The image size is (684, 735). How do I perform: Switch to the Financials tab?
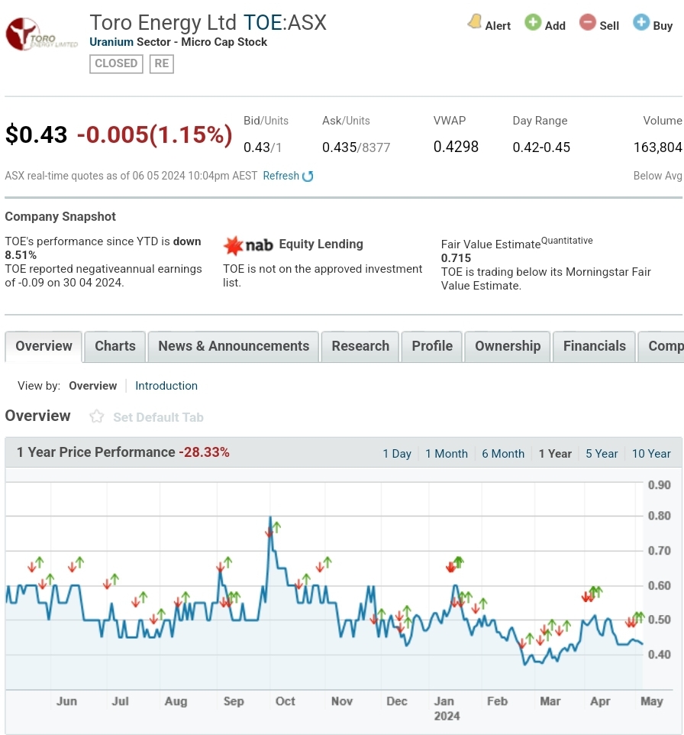coord(594,346)
